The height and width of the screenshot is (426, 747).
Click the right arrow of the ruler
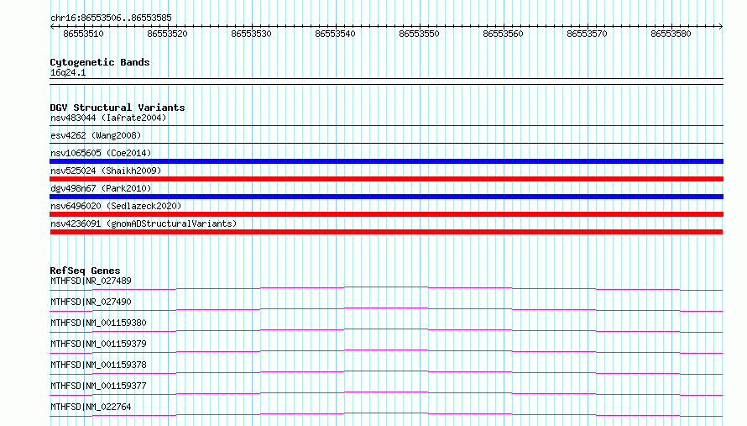(721, 26)
